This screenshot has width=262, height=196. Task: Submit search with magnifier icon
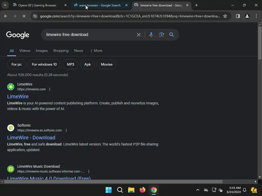(x=172, y=35)
